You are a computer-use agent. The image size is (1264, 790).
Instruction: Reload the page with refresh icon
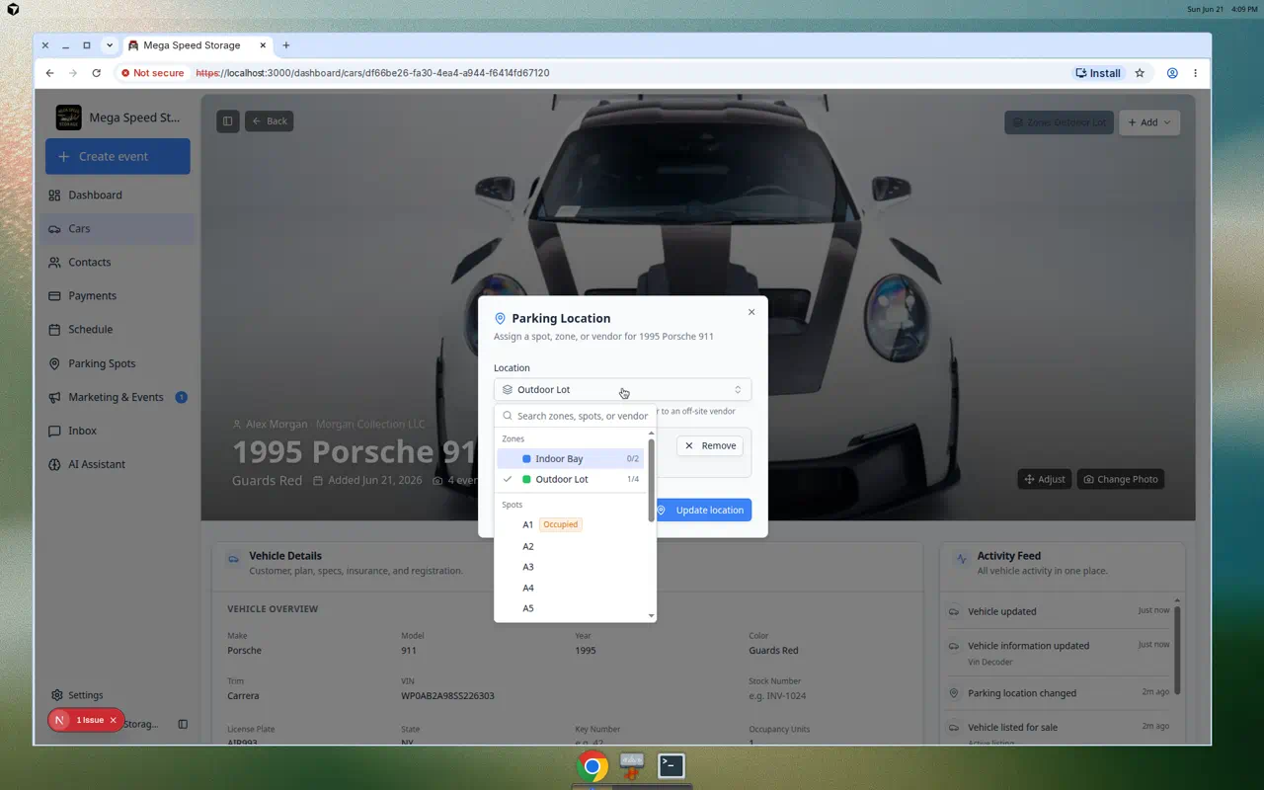(96, 73)
